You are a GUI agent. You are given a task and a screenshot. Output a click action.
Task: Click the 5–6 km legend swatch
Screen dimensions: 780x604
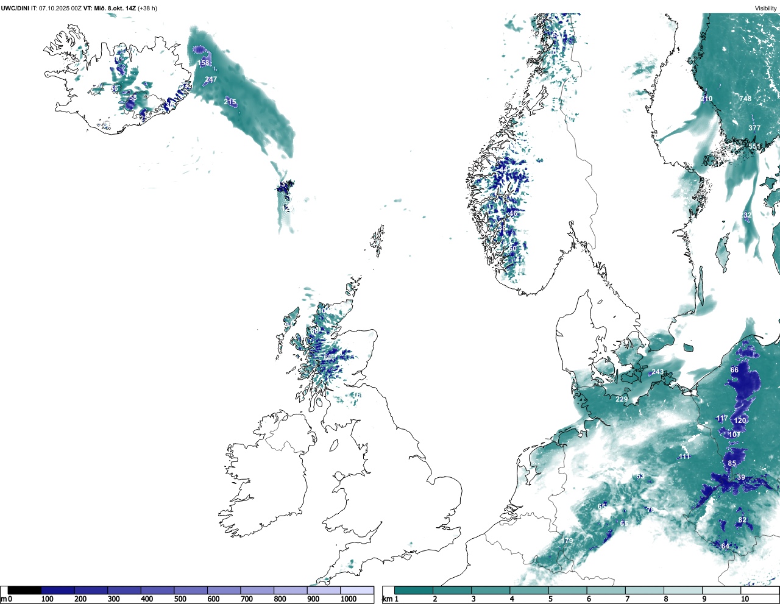click(x=568, y=590)
